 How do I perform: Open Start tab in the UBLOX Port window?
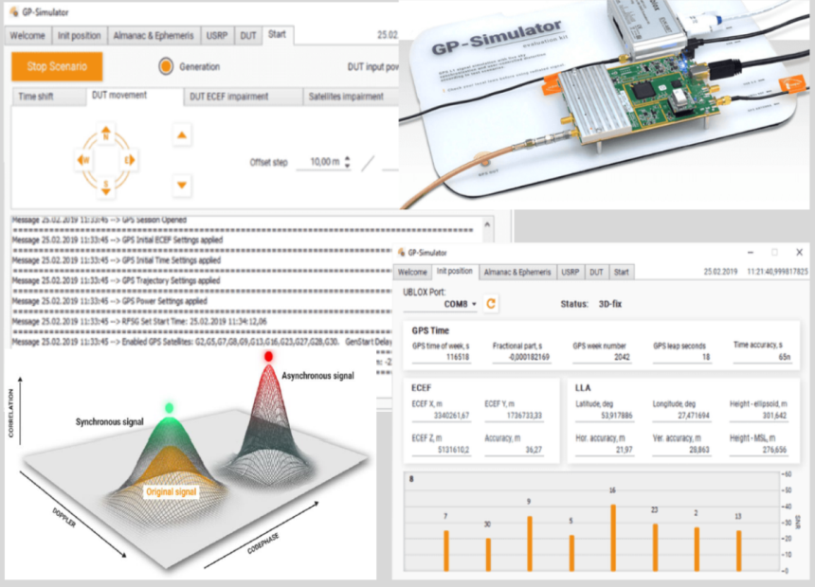point(621,273)
